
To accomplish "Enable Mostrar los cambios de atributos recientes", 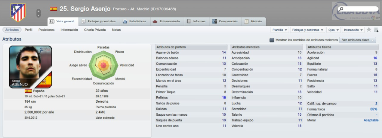I will [272, 40].
